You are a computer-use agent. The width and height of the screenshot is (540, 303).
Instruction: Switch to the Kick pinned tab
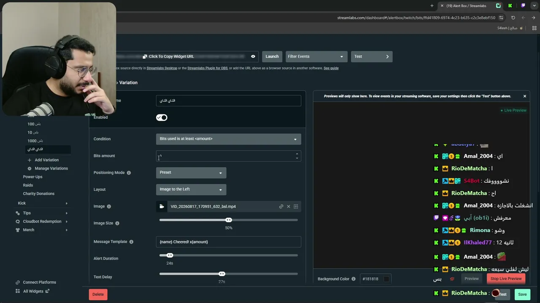(510, 6)
